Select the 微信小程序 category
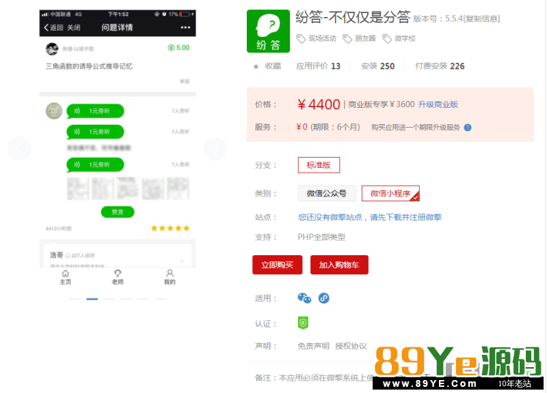Screen dimensions: 547x393 (390, 194)
